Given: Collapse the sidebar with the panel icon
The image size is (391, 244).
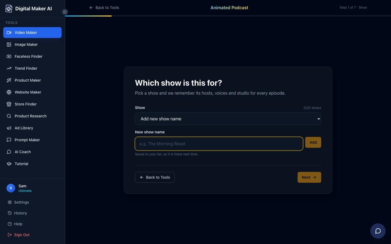Looking at the screenshot, I should point(65,12).
